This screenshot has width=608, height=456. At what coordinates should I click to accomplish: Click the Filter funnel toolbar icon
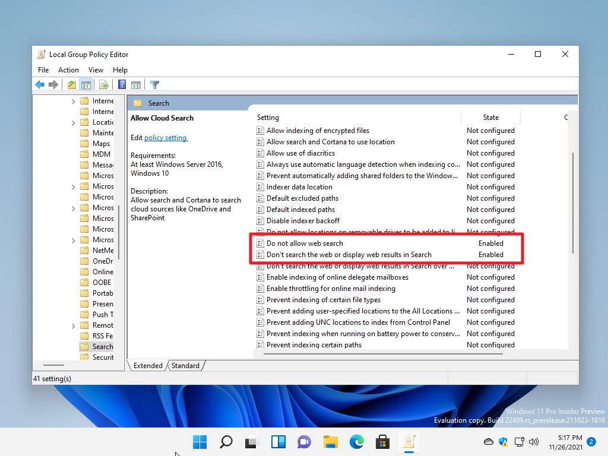(155, 84)
